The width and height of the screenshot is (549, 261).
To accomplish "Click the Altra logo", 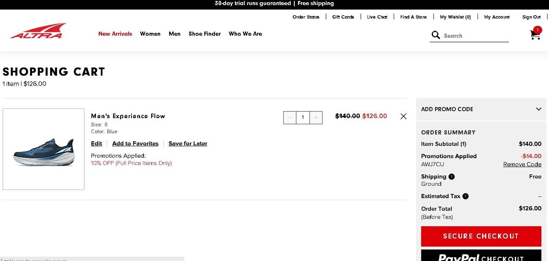I will tap(38, 31).
